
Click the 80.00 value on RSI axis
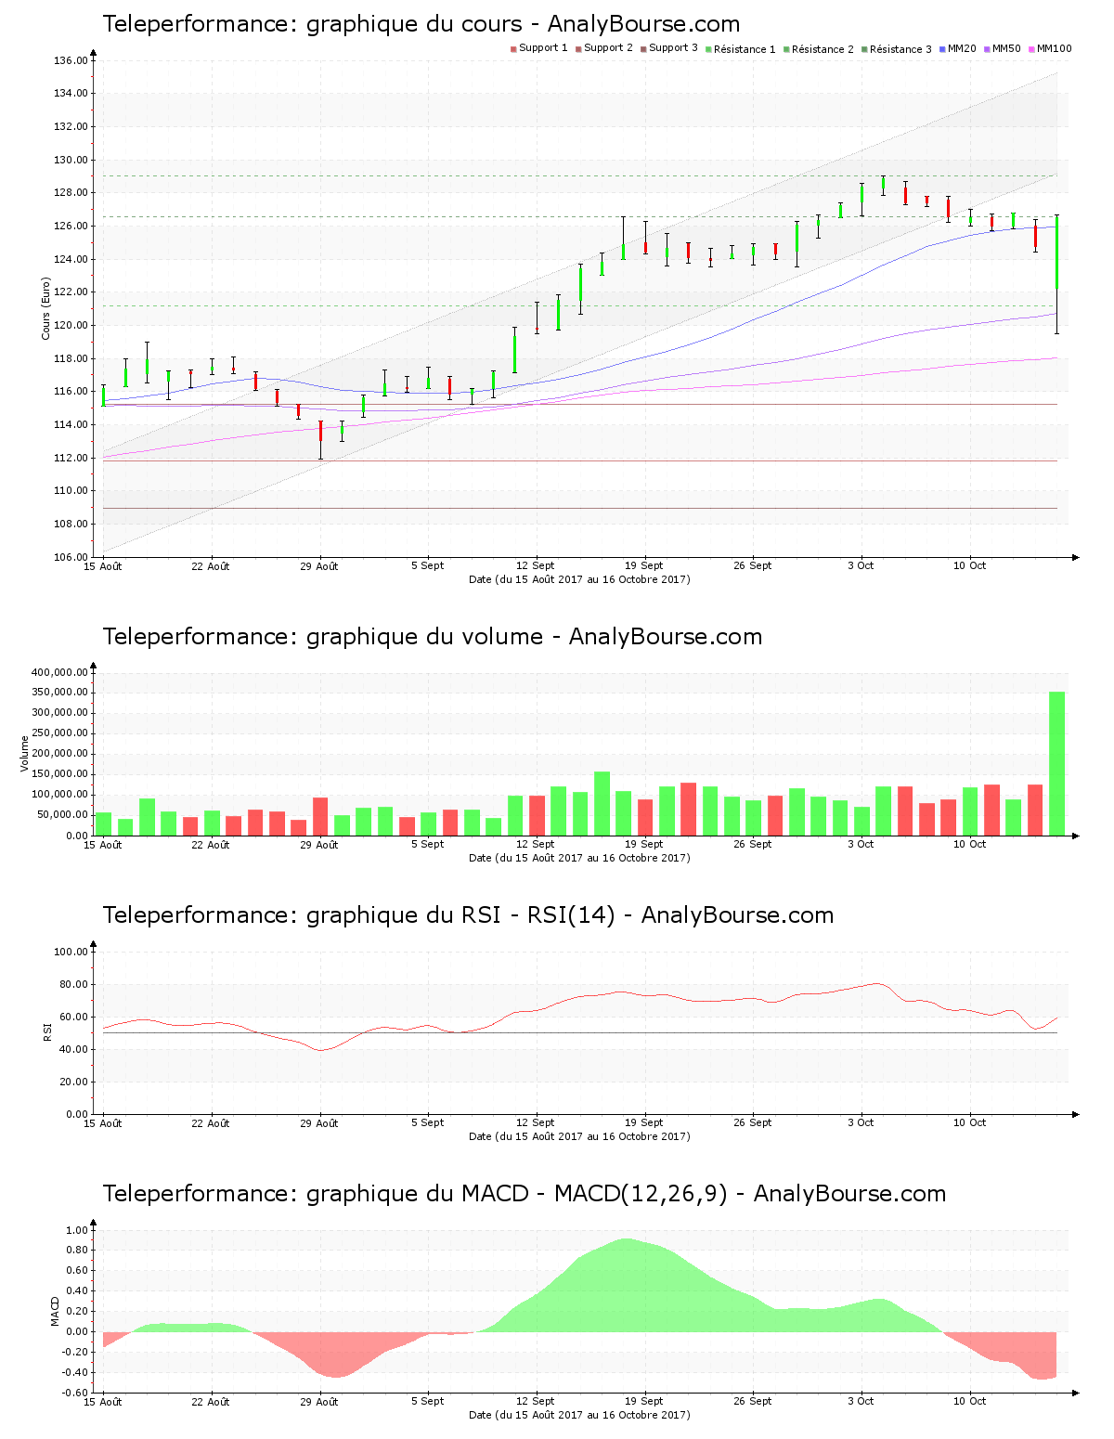coord(73,984)
